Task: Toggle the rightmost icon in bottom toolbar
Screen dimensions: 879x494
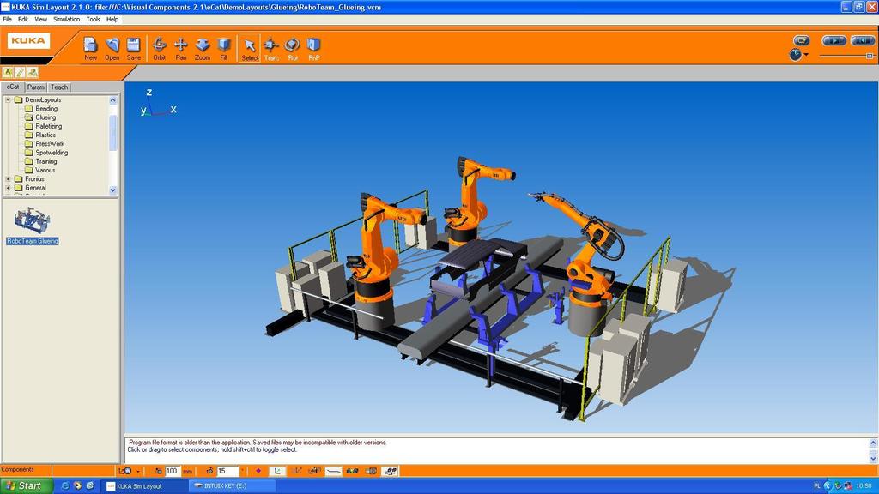Action: click(391, 471)
